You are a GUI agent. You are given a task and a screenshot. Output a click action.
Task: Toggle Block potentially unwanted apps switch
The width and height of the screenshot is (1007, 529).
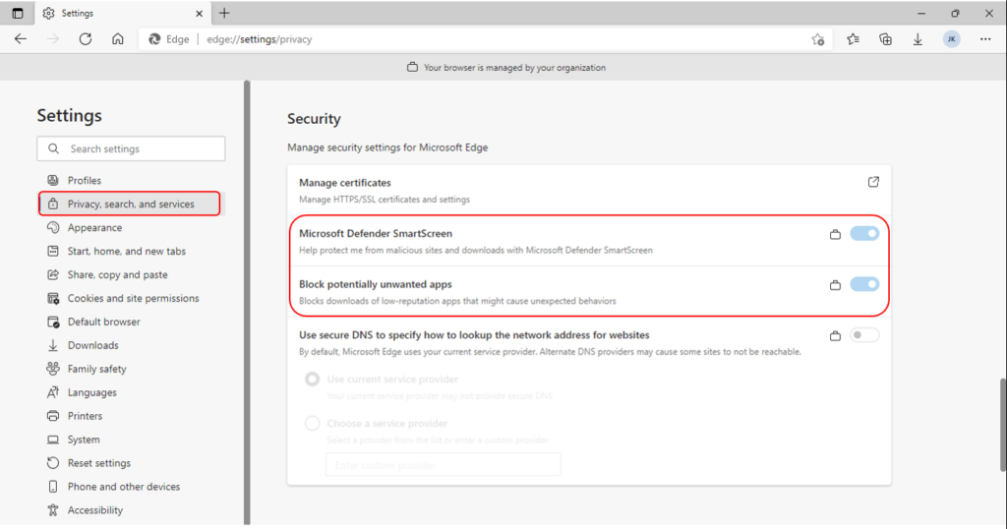coord(864,284)
